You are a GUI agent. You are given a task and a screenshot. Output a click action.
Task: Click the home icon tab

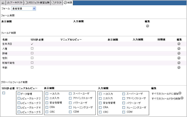point(3,3)
